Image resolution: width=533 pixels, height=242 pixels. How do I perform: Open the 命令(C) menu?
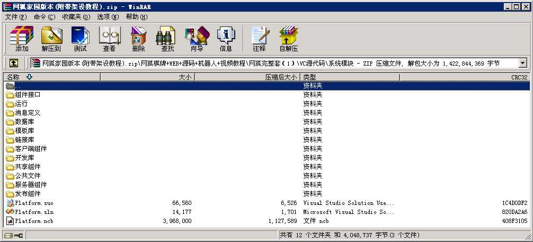click(x=44, y=16)
